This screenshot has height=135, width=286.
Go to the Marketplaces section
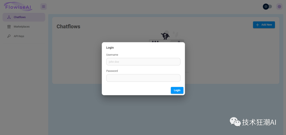pyautogui.click(x=24, y=27)
